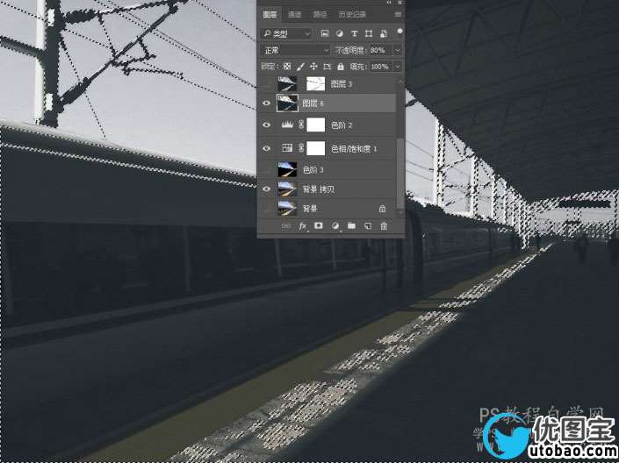Create new group folder icon

[x=351, y=226]
